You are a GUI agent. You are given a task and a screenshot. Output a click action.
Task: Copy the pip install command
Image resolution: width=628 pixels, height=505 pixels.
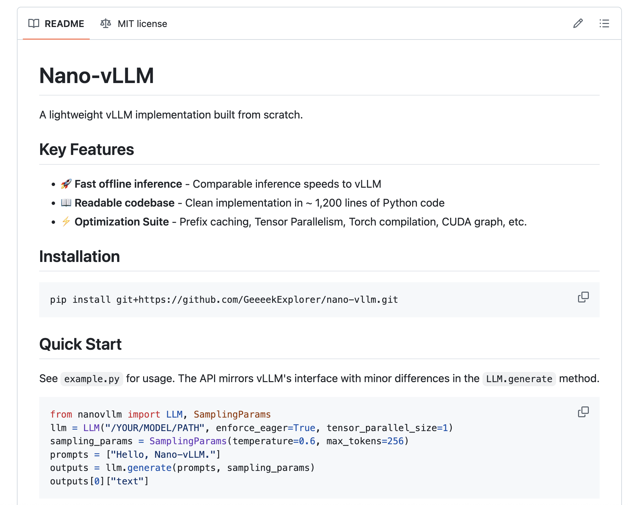point(583,297)
